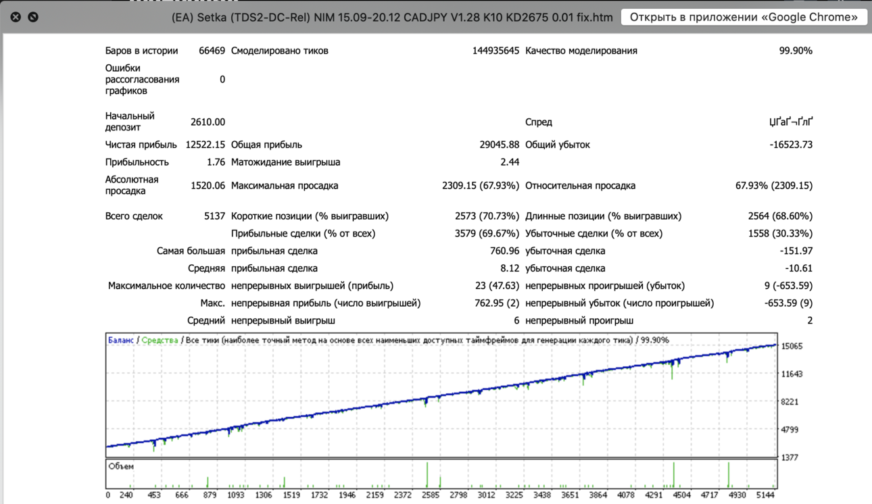The width and height of the screenshot is (872, 504).
Task: Click the "Объем" volume chart label
Action: pyautogui.click(x=121, y=466)
